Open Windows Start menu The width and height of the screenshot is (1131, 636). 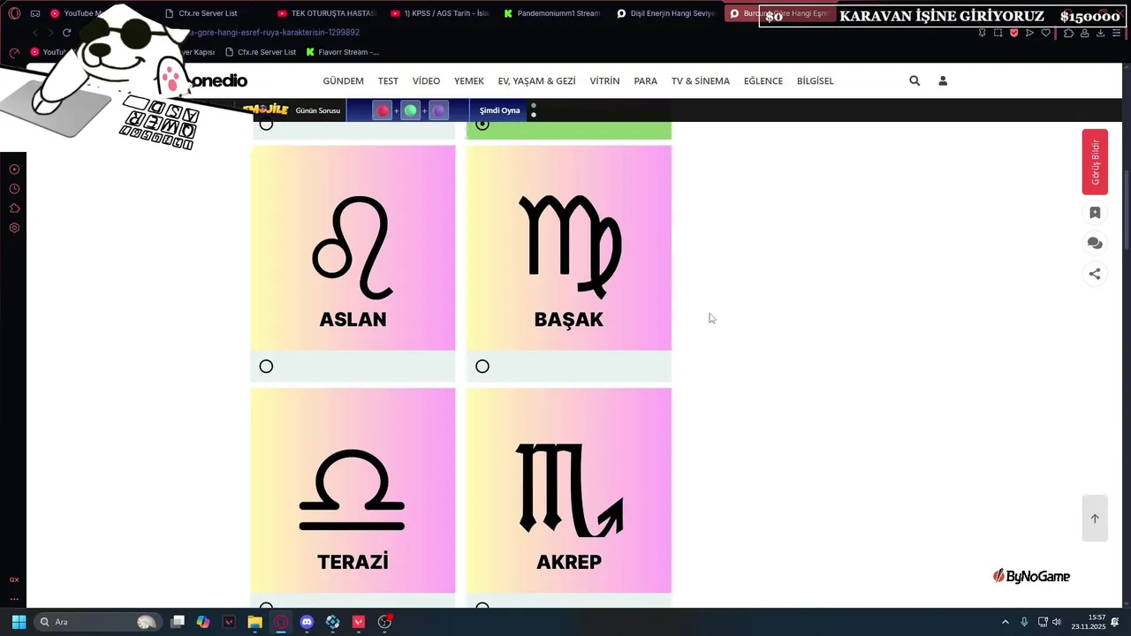click(19, 622)
